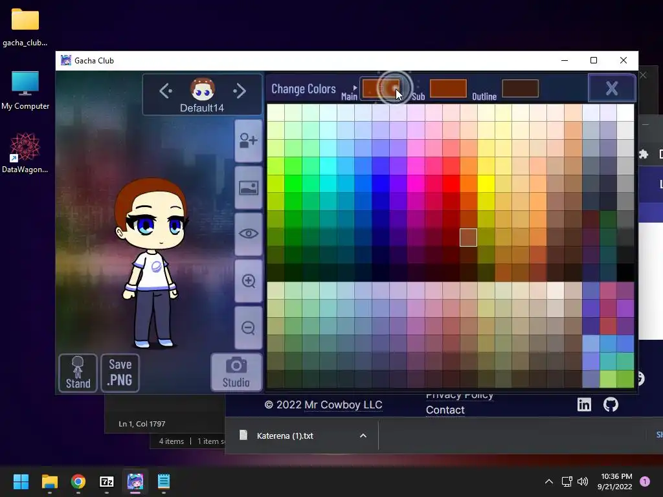Select the Sub color swatch
The height and width of the screenshot is (497, 663).
tap(448, 88)
